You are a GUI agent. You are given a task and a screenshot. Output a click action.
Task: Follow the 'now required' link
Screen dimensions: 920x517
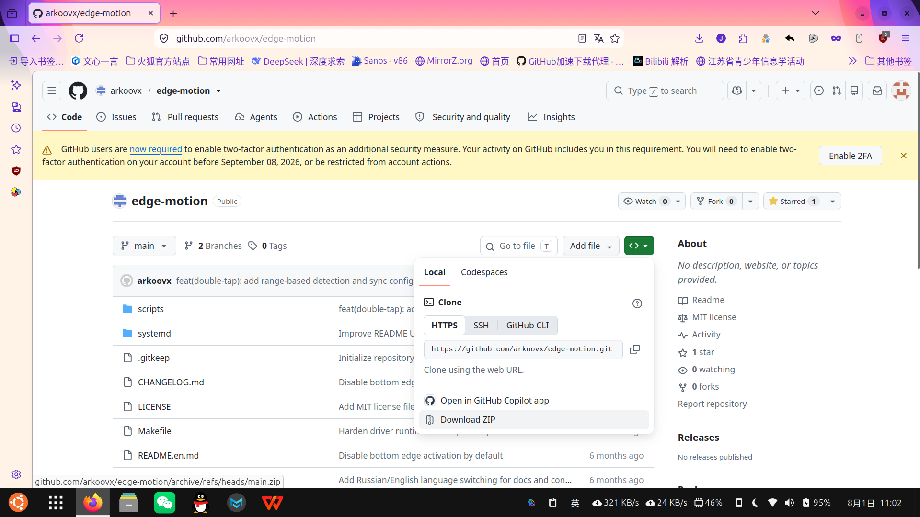click(x=156, y=149)
